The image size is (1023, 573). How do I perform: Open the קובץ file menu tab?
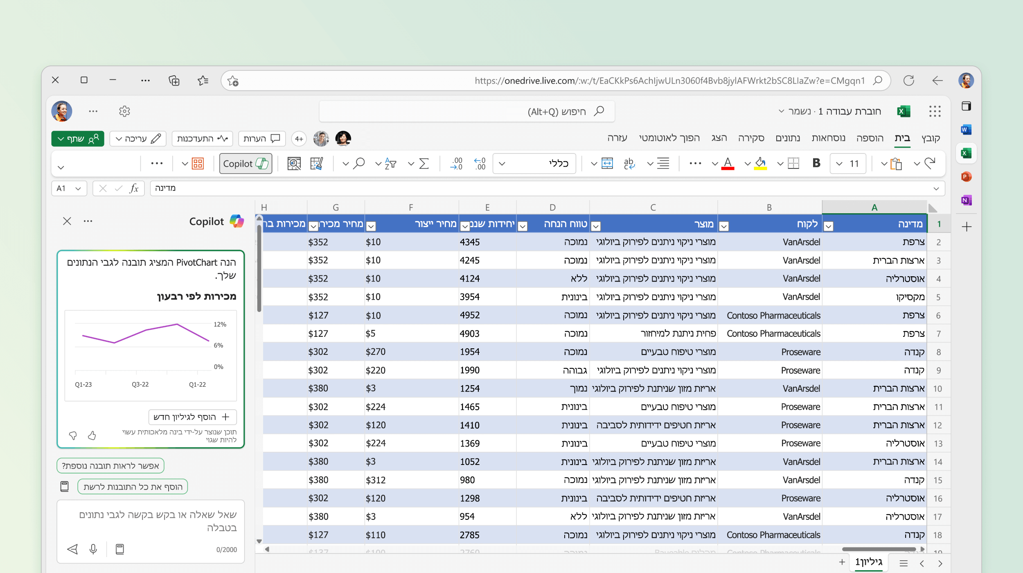coord(931,138)
